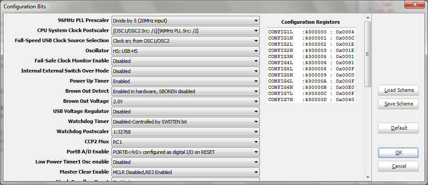Click the Load Scheme button
The image size is (428, 185).
[x=399, y=91]
